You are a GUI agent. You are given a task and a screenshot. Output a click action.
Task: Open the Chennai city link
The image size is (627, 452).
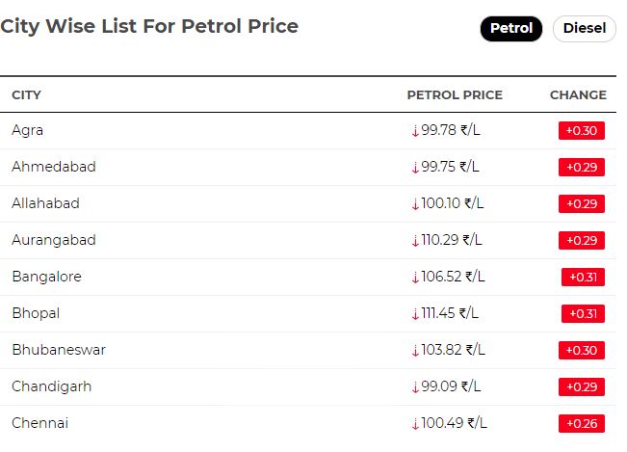point(40,423)
